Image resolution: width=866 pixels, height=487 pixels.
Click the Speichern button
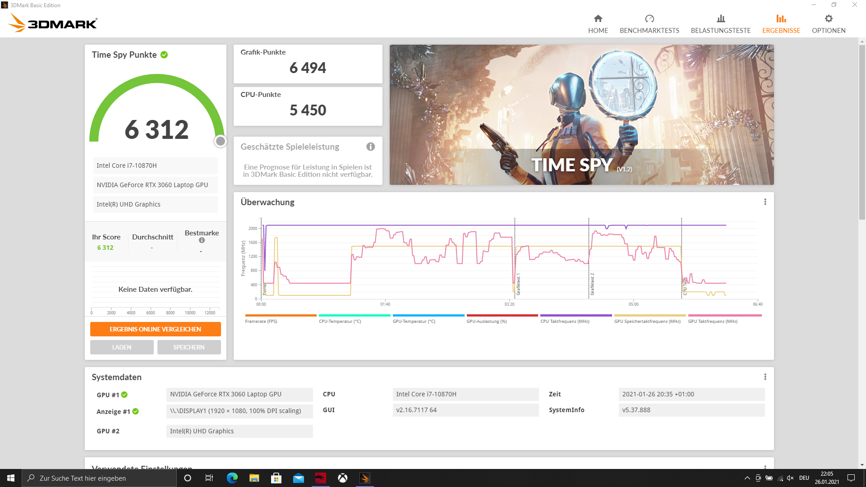189,347
